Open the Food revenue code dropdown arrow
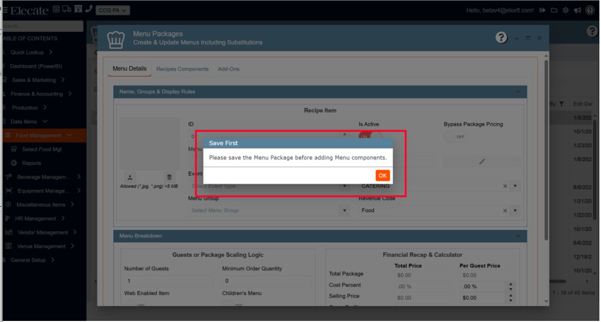Viewport: 601px width, 322px height. pyautogui.click(x=515, y=210)
